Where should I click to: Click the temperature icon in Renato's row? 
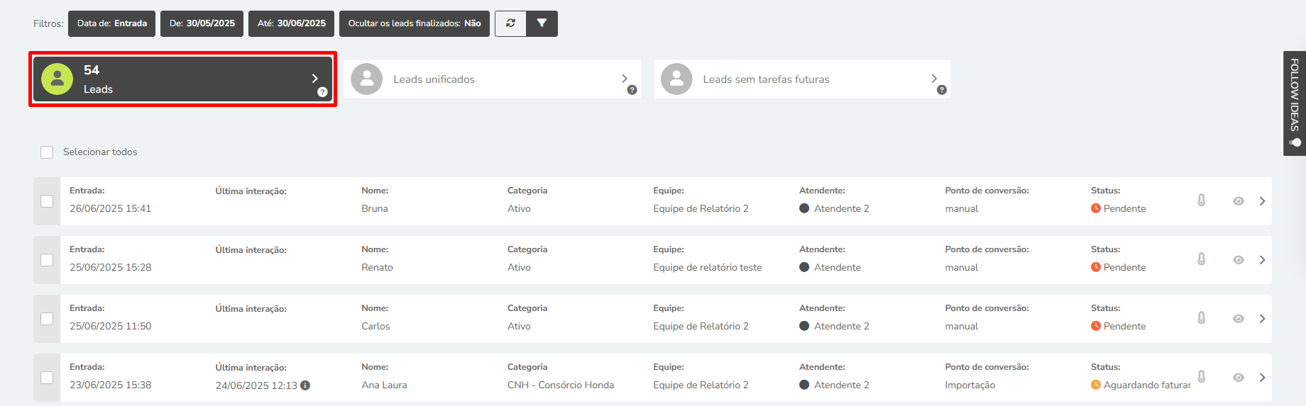pos(1202,259)
